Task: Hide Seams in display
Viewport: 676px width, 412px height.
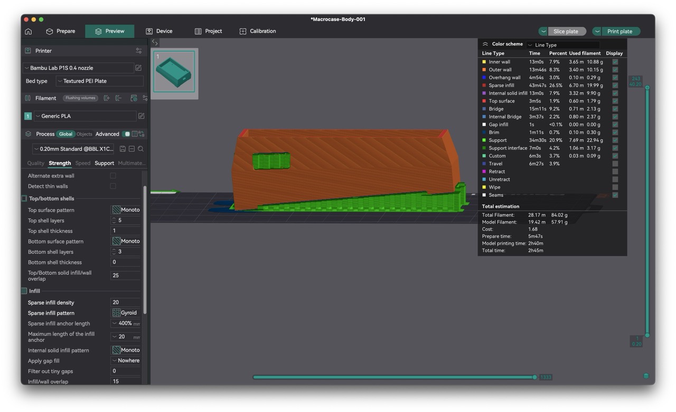Action: coord(615,195)
